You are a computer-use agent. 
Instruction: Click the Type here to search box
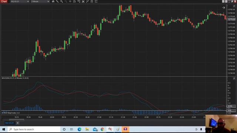(x=34, y=129)
